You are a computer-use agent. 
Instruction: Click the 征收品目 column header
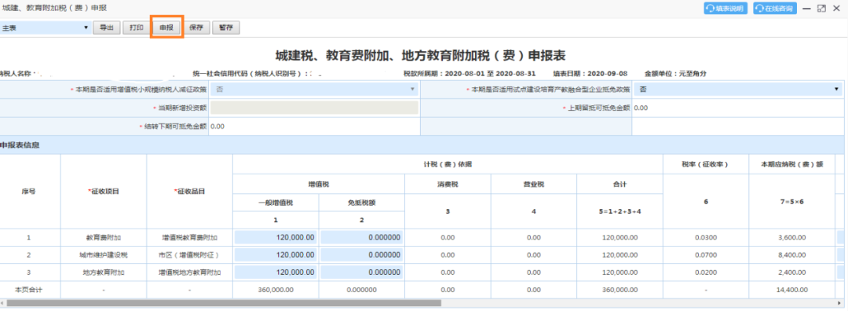[x=190, y=192]
